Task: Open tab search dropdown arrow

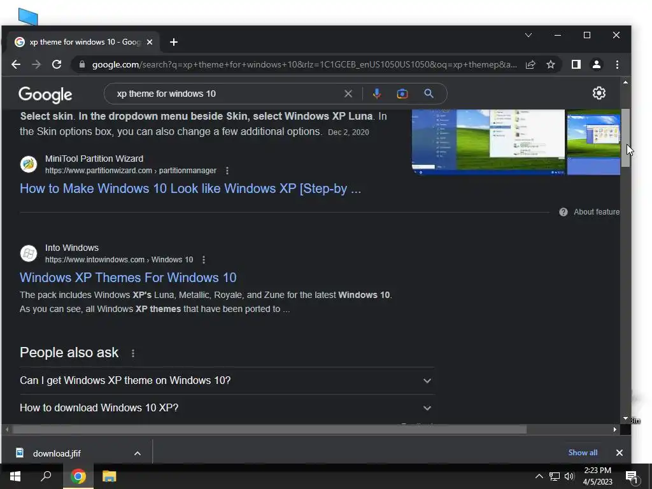Action: [528, 36]
